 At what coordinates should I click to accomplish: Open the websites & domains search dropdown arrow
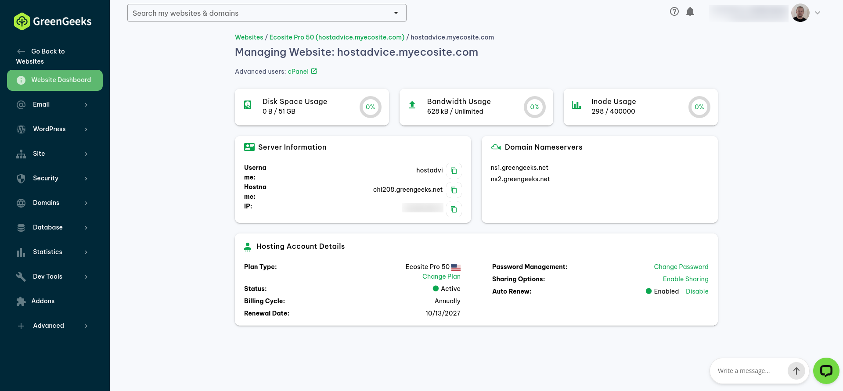coord(396,13)
